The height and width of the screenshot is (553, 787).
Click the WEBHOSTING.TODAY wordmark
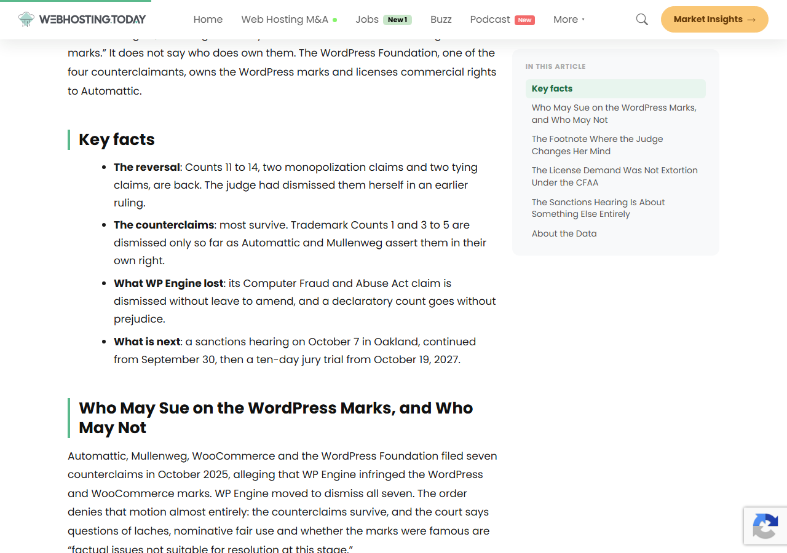(x=92, y=19)
